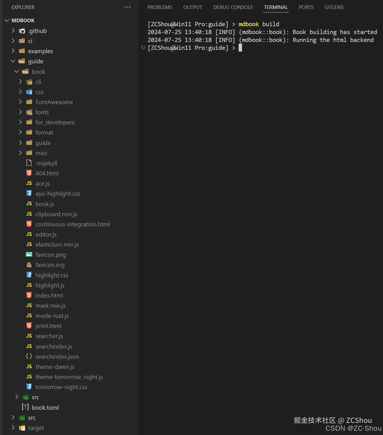Screen dimensions: 383x435
Task: Click the TOML icon beside book.toml
Action: pos(25,407)
